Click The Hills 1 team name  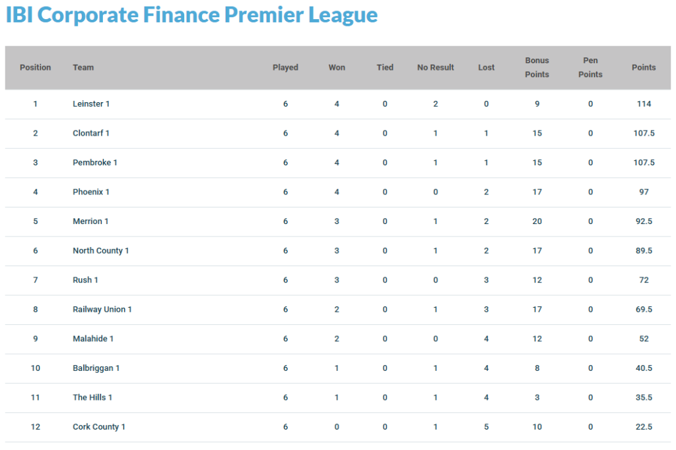pos(92,397)
